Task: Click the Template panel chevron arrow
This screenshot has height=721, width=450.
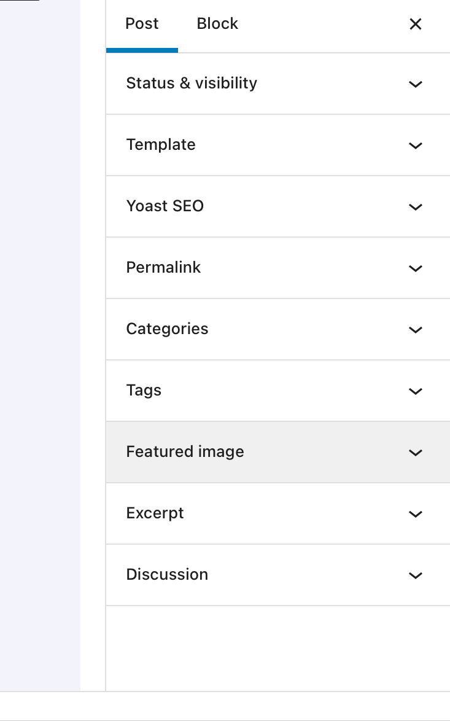Action: [416, 146]
